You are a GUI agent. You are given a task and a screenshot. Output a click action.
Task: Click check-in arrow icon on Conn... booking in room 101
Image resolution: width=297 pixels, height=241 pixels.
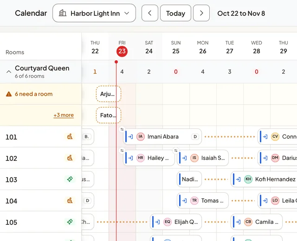[265, 137]
